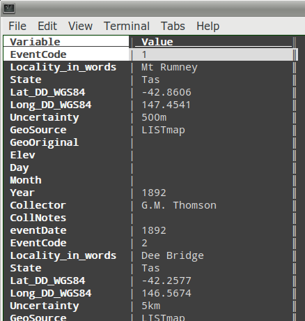Click the Collector value G.M. Thomson
Image resolution: width=305 pixels, height=321 pixels.
point(179,205)
